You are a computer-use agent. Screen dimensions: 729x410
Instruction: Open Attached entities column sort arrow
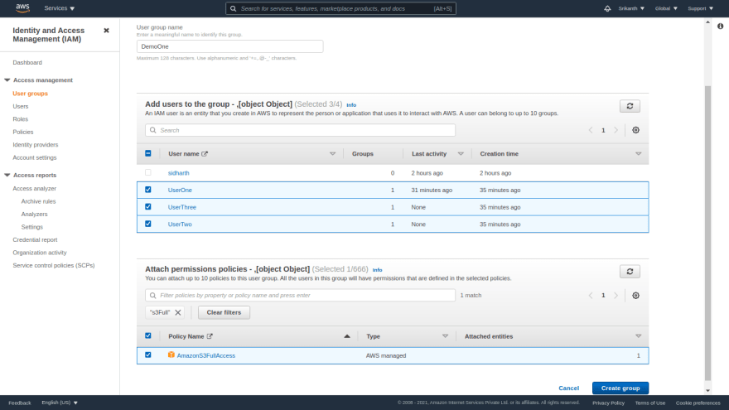pos(639,336)
